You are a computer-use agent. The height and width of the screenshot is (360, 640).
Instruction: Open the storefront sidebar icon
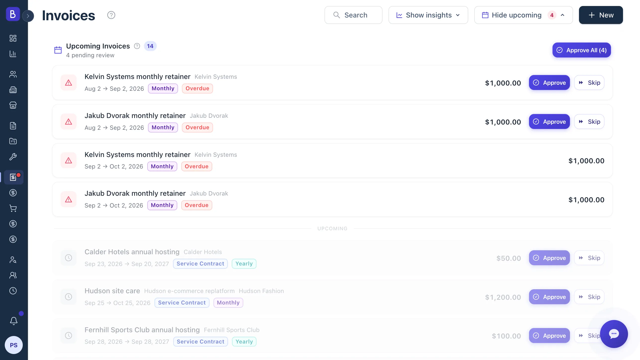[13, 105]
